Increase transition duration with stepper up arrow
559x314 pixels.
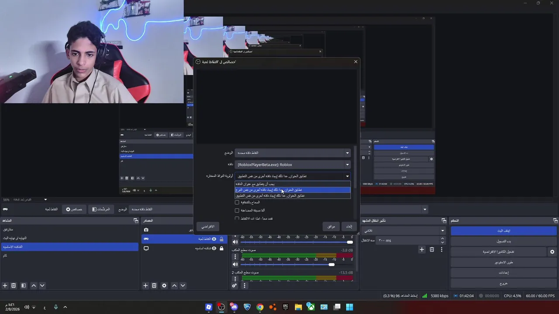[x=442, y=239]
